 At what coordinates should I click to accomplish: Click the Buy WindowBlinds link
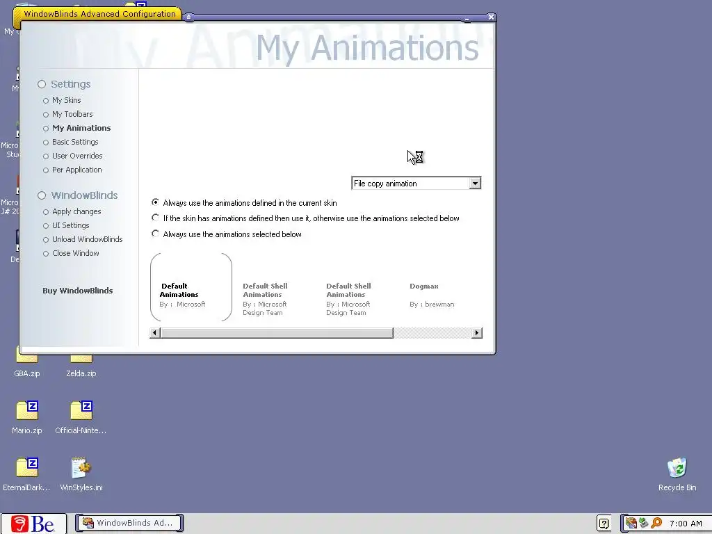78,291
